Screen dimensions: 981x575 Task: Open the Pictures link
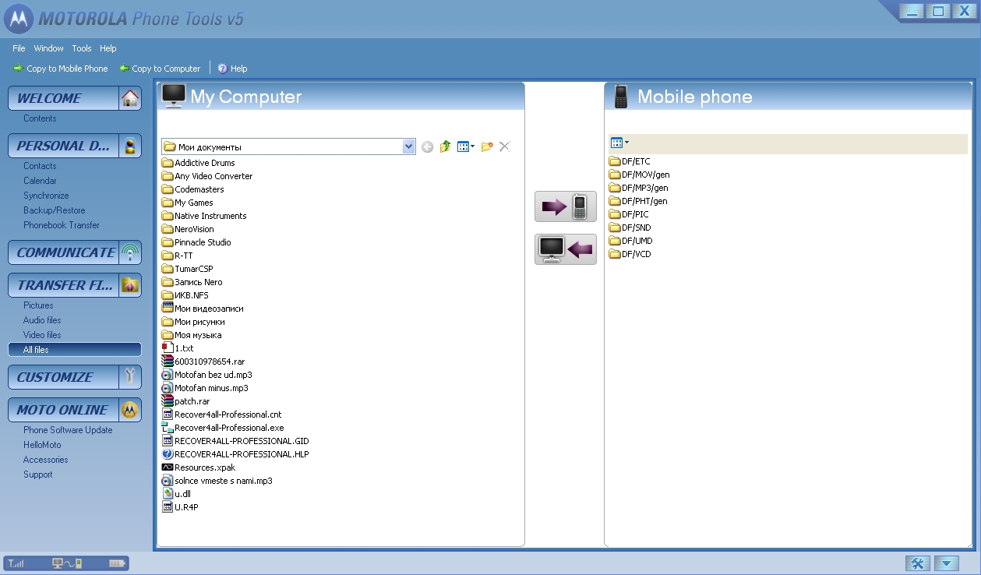[x=38, y=305]
